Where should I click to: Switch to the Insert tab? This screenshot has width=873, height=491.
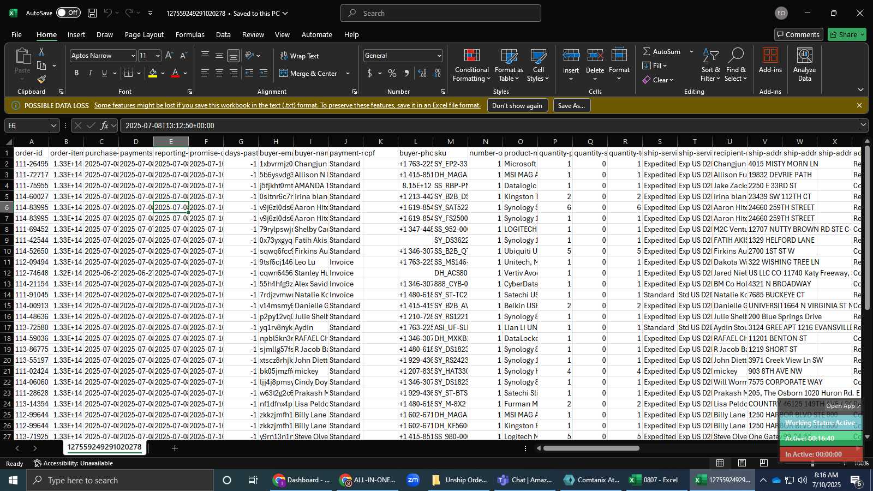[x=76, y=34]
